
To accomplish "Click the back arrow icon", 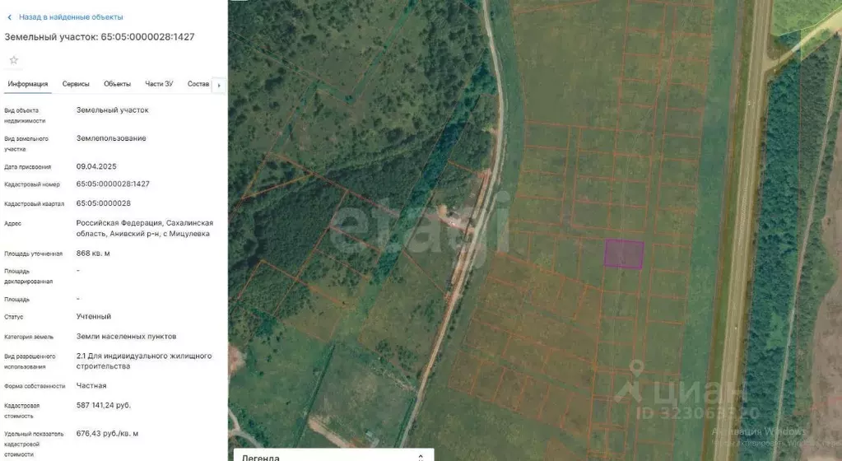I will point(9,16).
